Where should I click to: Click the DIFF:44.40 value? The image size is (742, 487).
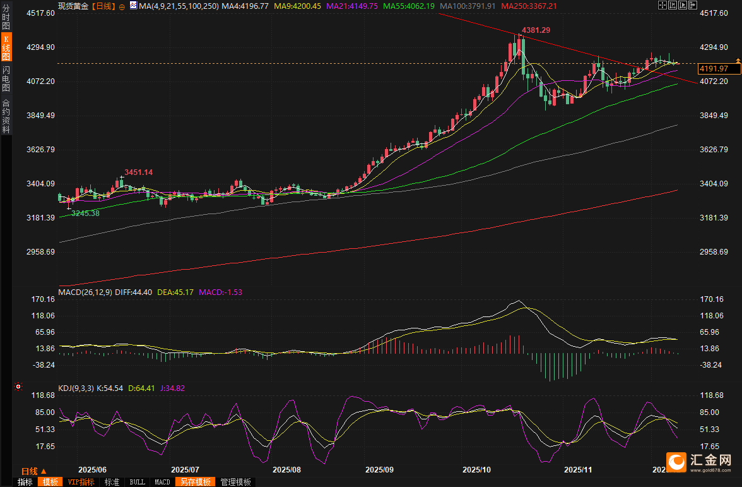coord(134,292)
